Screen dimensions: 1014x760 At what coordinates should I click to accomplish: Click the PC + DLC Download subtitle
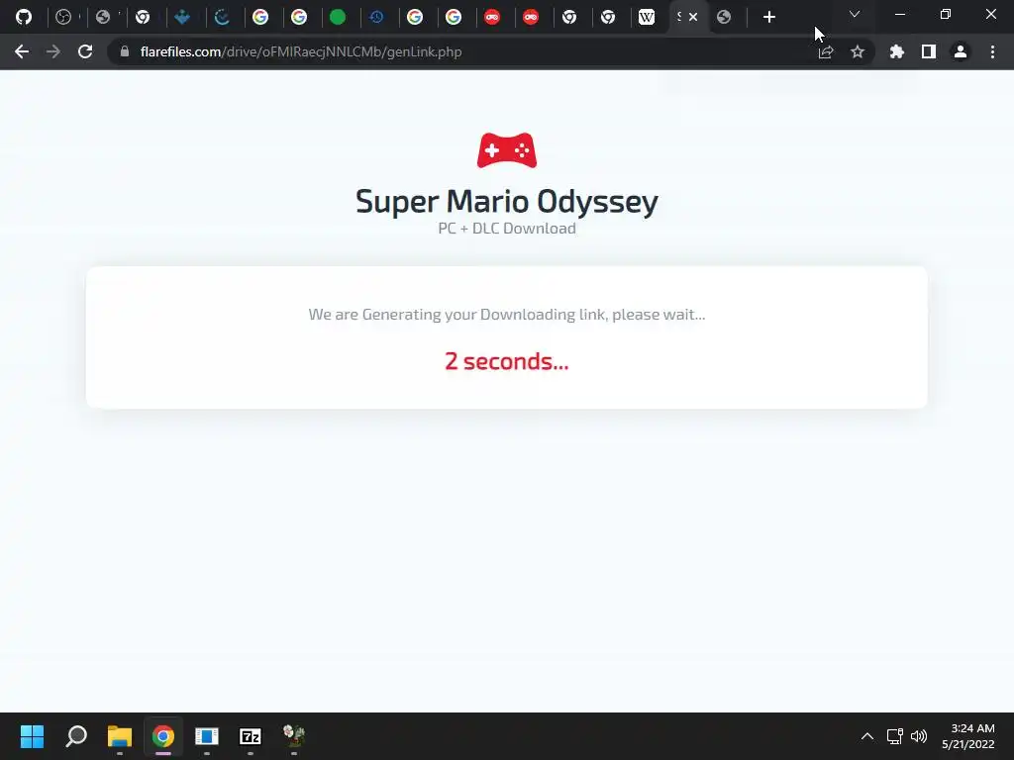(507, 229)
